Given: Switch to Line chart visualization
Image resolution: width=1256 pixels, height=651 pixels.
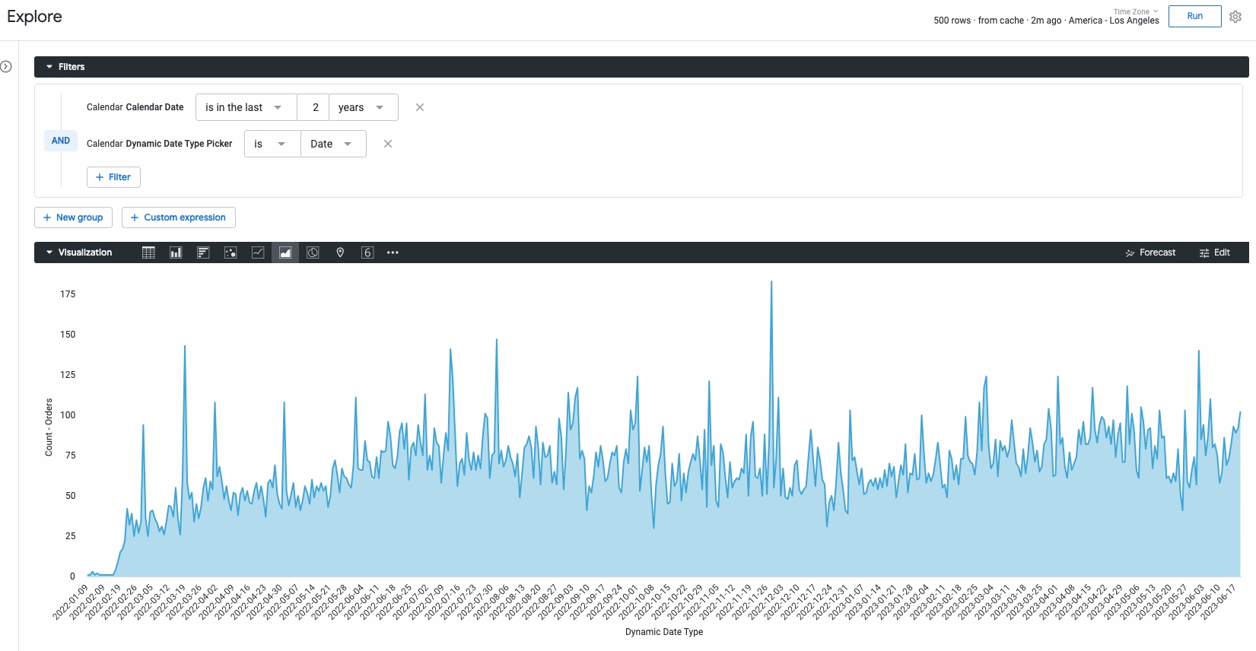Looking at the screenshot, I should pyautogui.click(x=258, y=252).
